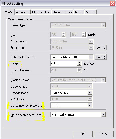The image size is (116, 139).
Task: Decrease bitrate with the down arrow
Action: [79, 65]
